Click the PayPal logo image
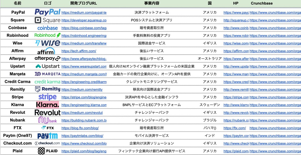 (48, 12)
